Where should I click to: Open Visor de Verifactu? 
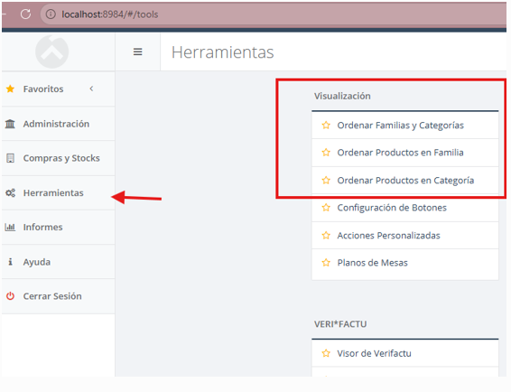(374, 353)
